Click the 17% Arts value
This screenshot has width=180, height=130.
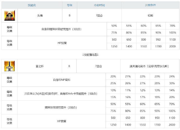click(143, 97)
